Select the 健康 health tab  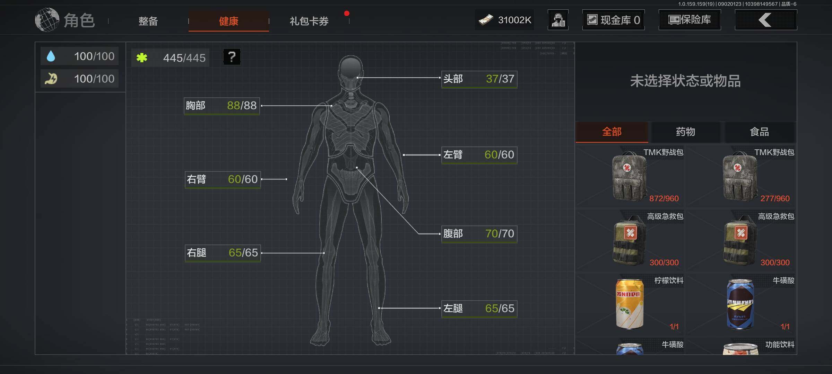tap(229, 21)
